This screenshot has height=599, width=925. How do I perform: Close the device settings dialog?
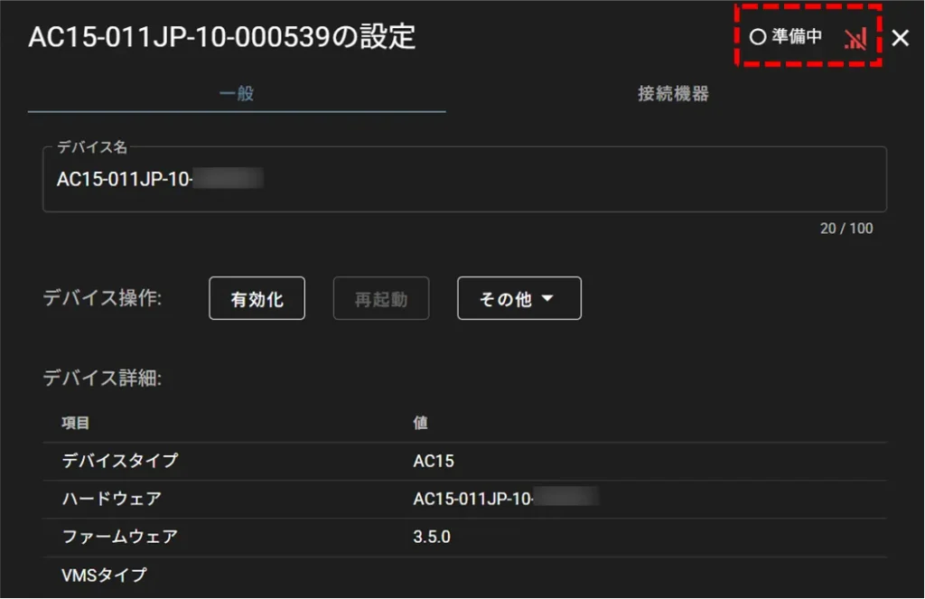(900, 38)
